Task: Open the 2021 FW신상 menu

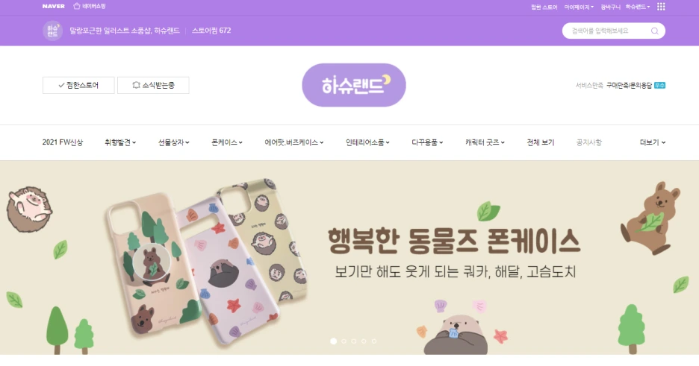Action: [x=63, y=142]
